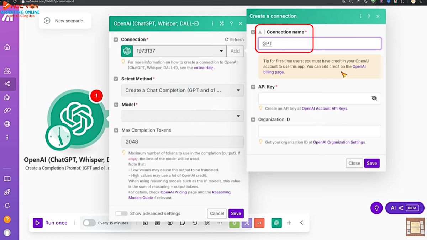Toggle Show advanced settings switch

tap(121, 214)
